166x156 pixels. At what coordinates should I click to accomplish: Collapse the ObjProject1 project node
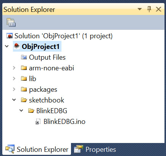7,46
